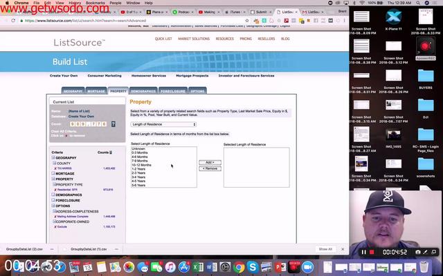Switch to the DEMOGRAPHICS tab
443x276 pixels.
[x=143, y=90]
